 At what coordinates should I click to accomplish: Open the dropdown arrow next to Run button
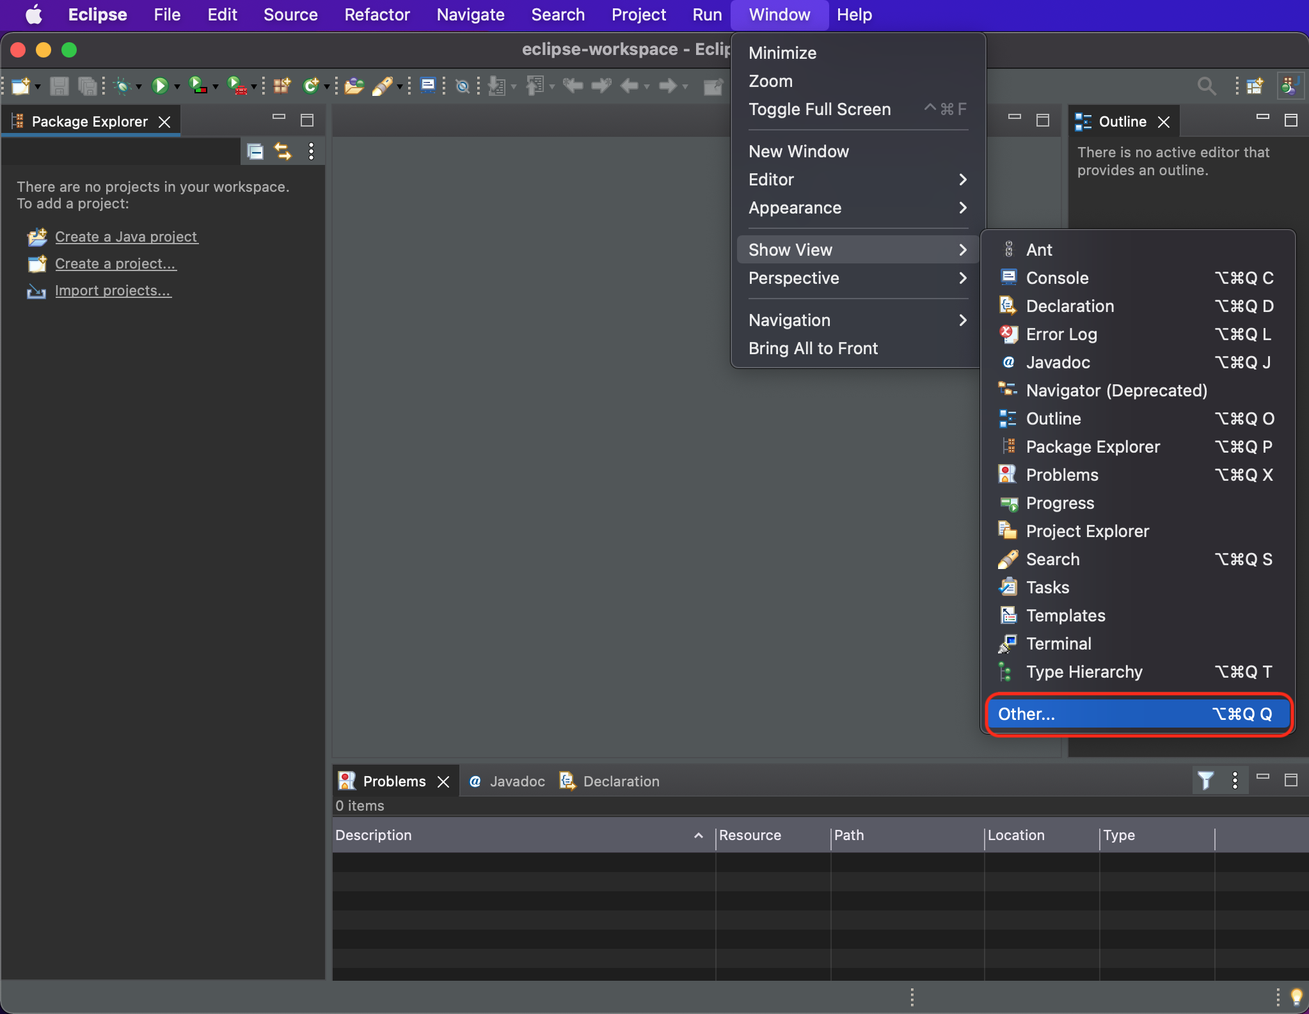click(x=177, y=87)
